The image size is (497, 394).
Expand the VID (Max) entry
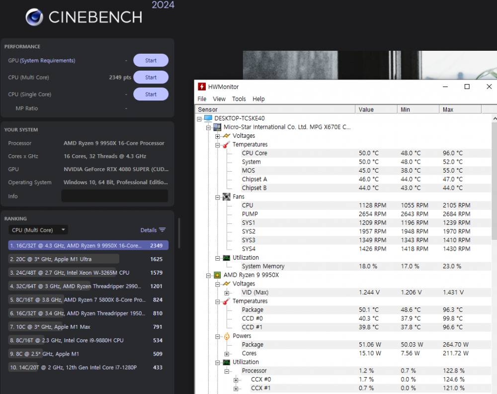click(227, 293)
